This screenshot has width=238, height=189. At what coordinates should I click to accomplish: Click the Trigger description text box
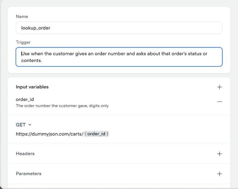coord(119,57)
